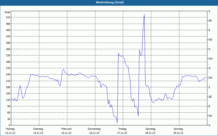Select the 'Dienstag' day label
This screenshot has height=136, width=218.
[x=38, y=129]
